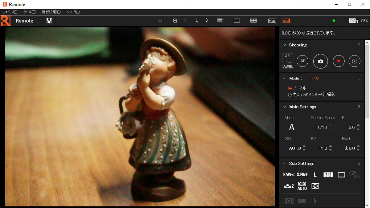This screenshot has width=370, height=208.
Task: Change the custom white balance 2 setting
Action: (289, 186)
